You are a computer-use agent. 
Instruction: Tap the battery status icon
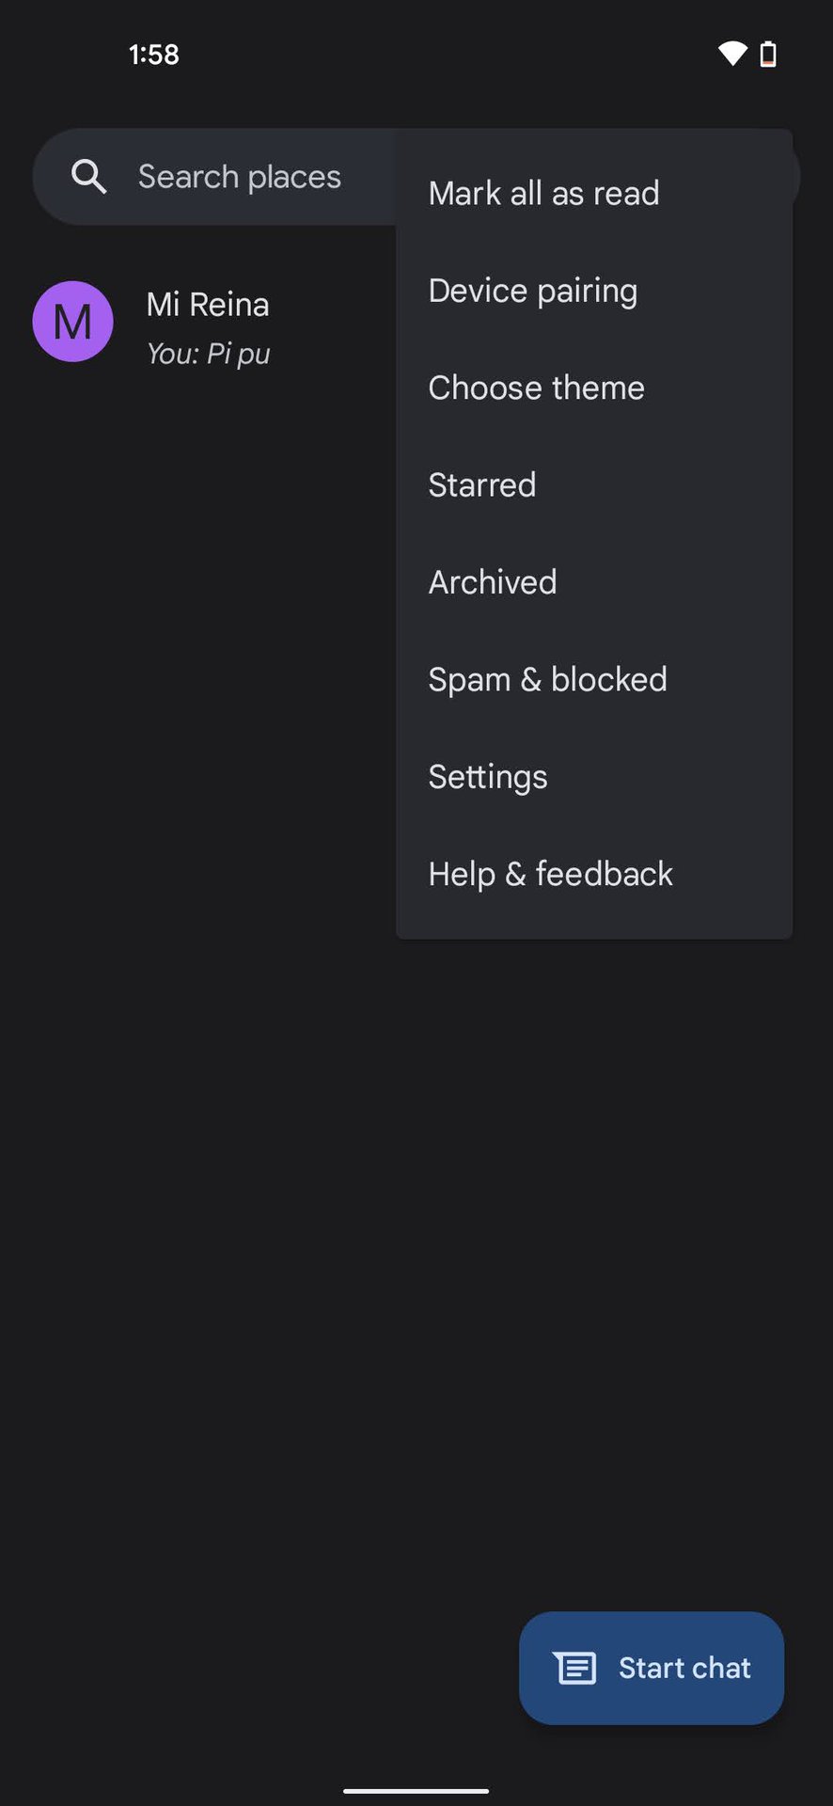(768, 54)
